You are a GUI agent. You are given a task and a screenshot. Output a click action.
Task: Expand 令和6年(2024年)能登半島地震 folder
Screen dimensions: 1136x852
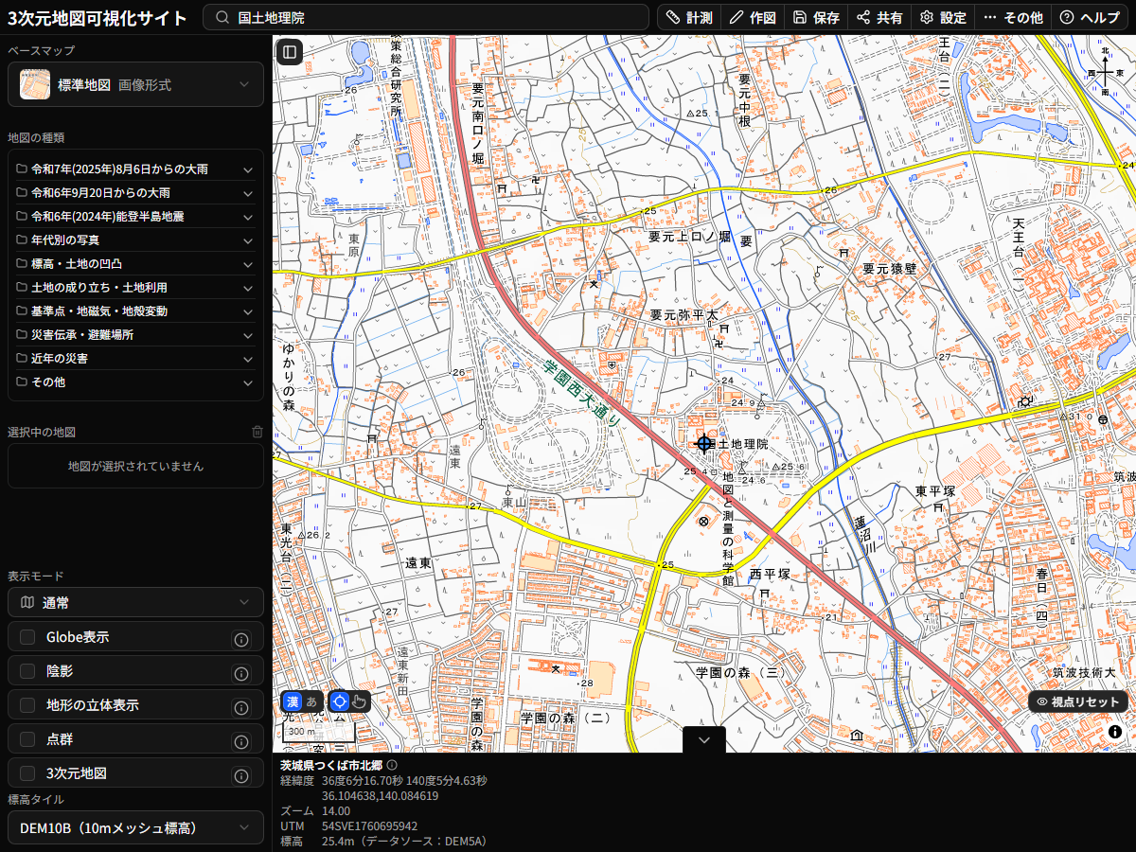(x=135, y=217)
